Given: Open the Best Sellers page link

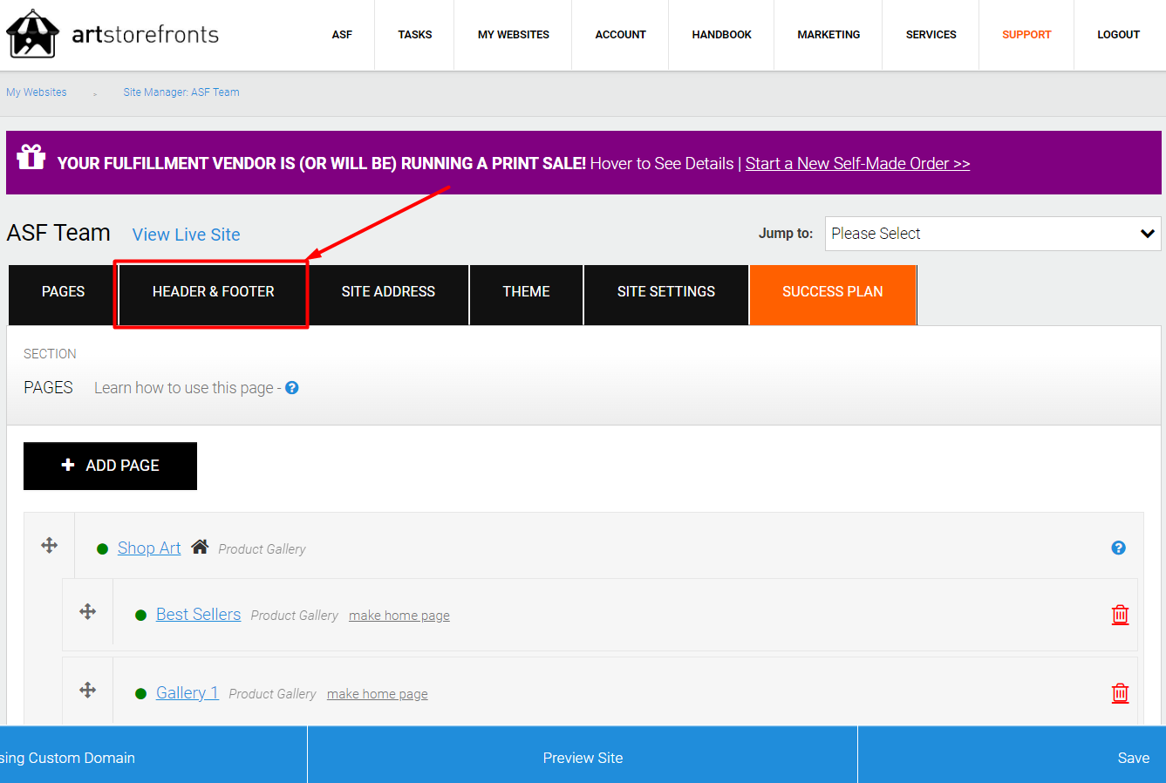Looking at the screenshot, I should pyautogui.click(x=198, y=614).
